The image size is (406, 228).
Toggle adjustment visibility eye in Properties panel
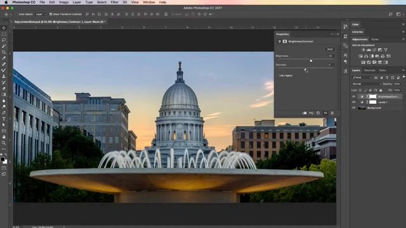tap(325, 113)
